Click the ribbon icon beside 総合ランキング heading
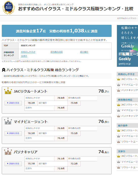 click(4, 70)
